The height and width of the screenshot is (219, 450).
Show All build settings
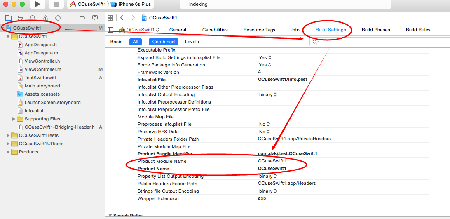(x=136, y=42)
